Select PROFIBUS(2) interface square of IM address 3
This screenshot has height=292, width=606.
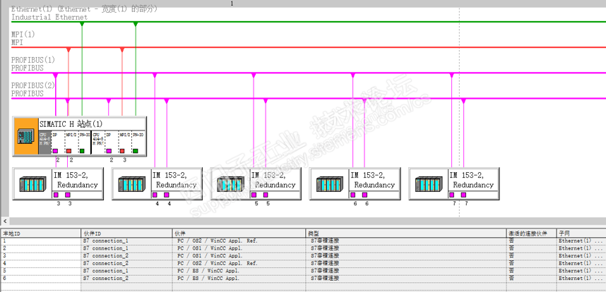click(x=68, y=195)
